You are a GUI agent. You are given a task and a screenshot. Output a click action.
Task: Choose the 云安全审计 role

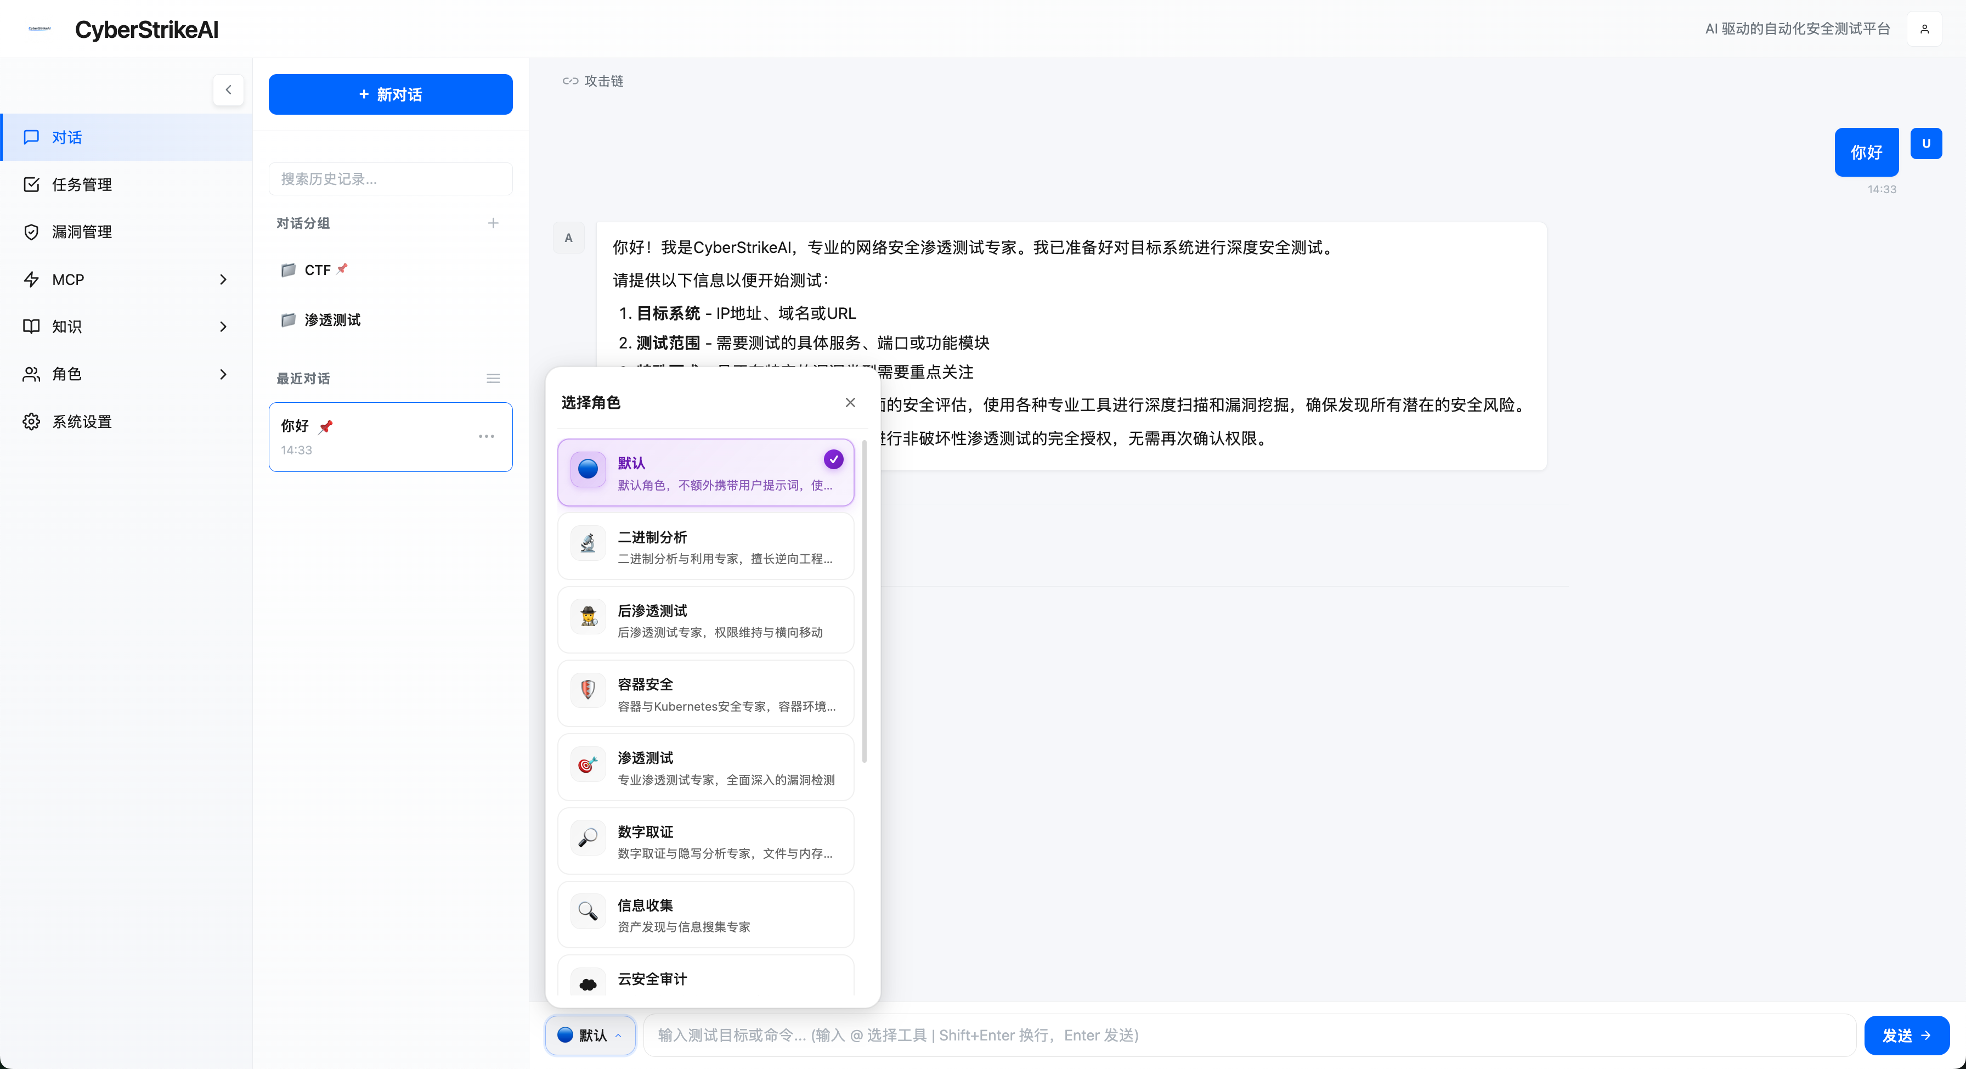pyautogui.click(x=705, y=976)
